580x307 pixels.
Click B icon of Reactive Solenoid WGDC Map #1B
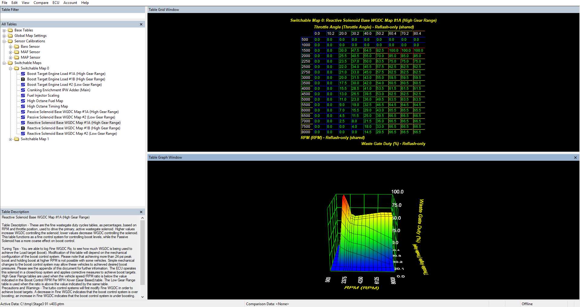23,128
